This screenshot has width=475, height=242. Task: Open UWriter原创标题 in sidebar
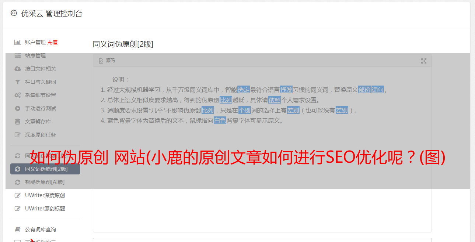point(45,209)
